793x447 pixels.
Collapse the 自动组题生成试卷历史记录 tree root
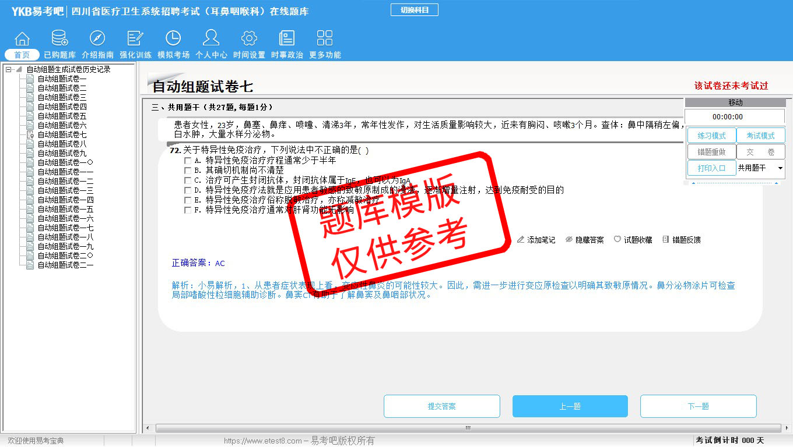[8, 69]
